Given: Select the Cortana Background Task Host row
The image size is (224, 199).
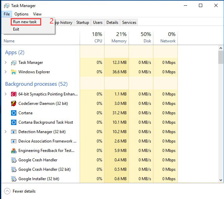Looking at the screenshot, I should coord(90,122).
